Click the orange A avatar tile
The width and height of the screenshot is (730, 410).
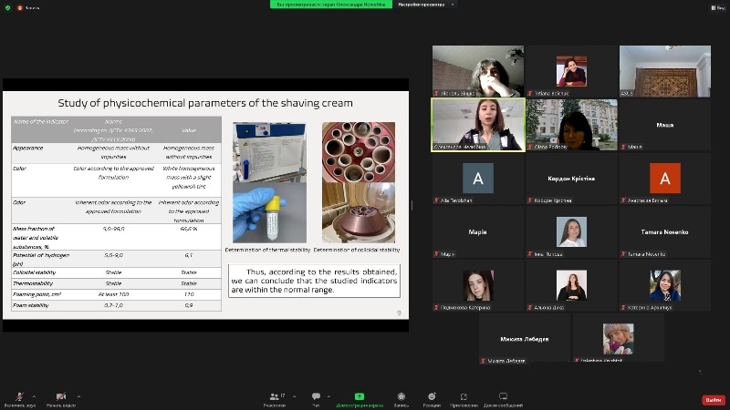665,178
